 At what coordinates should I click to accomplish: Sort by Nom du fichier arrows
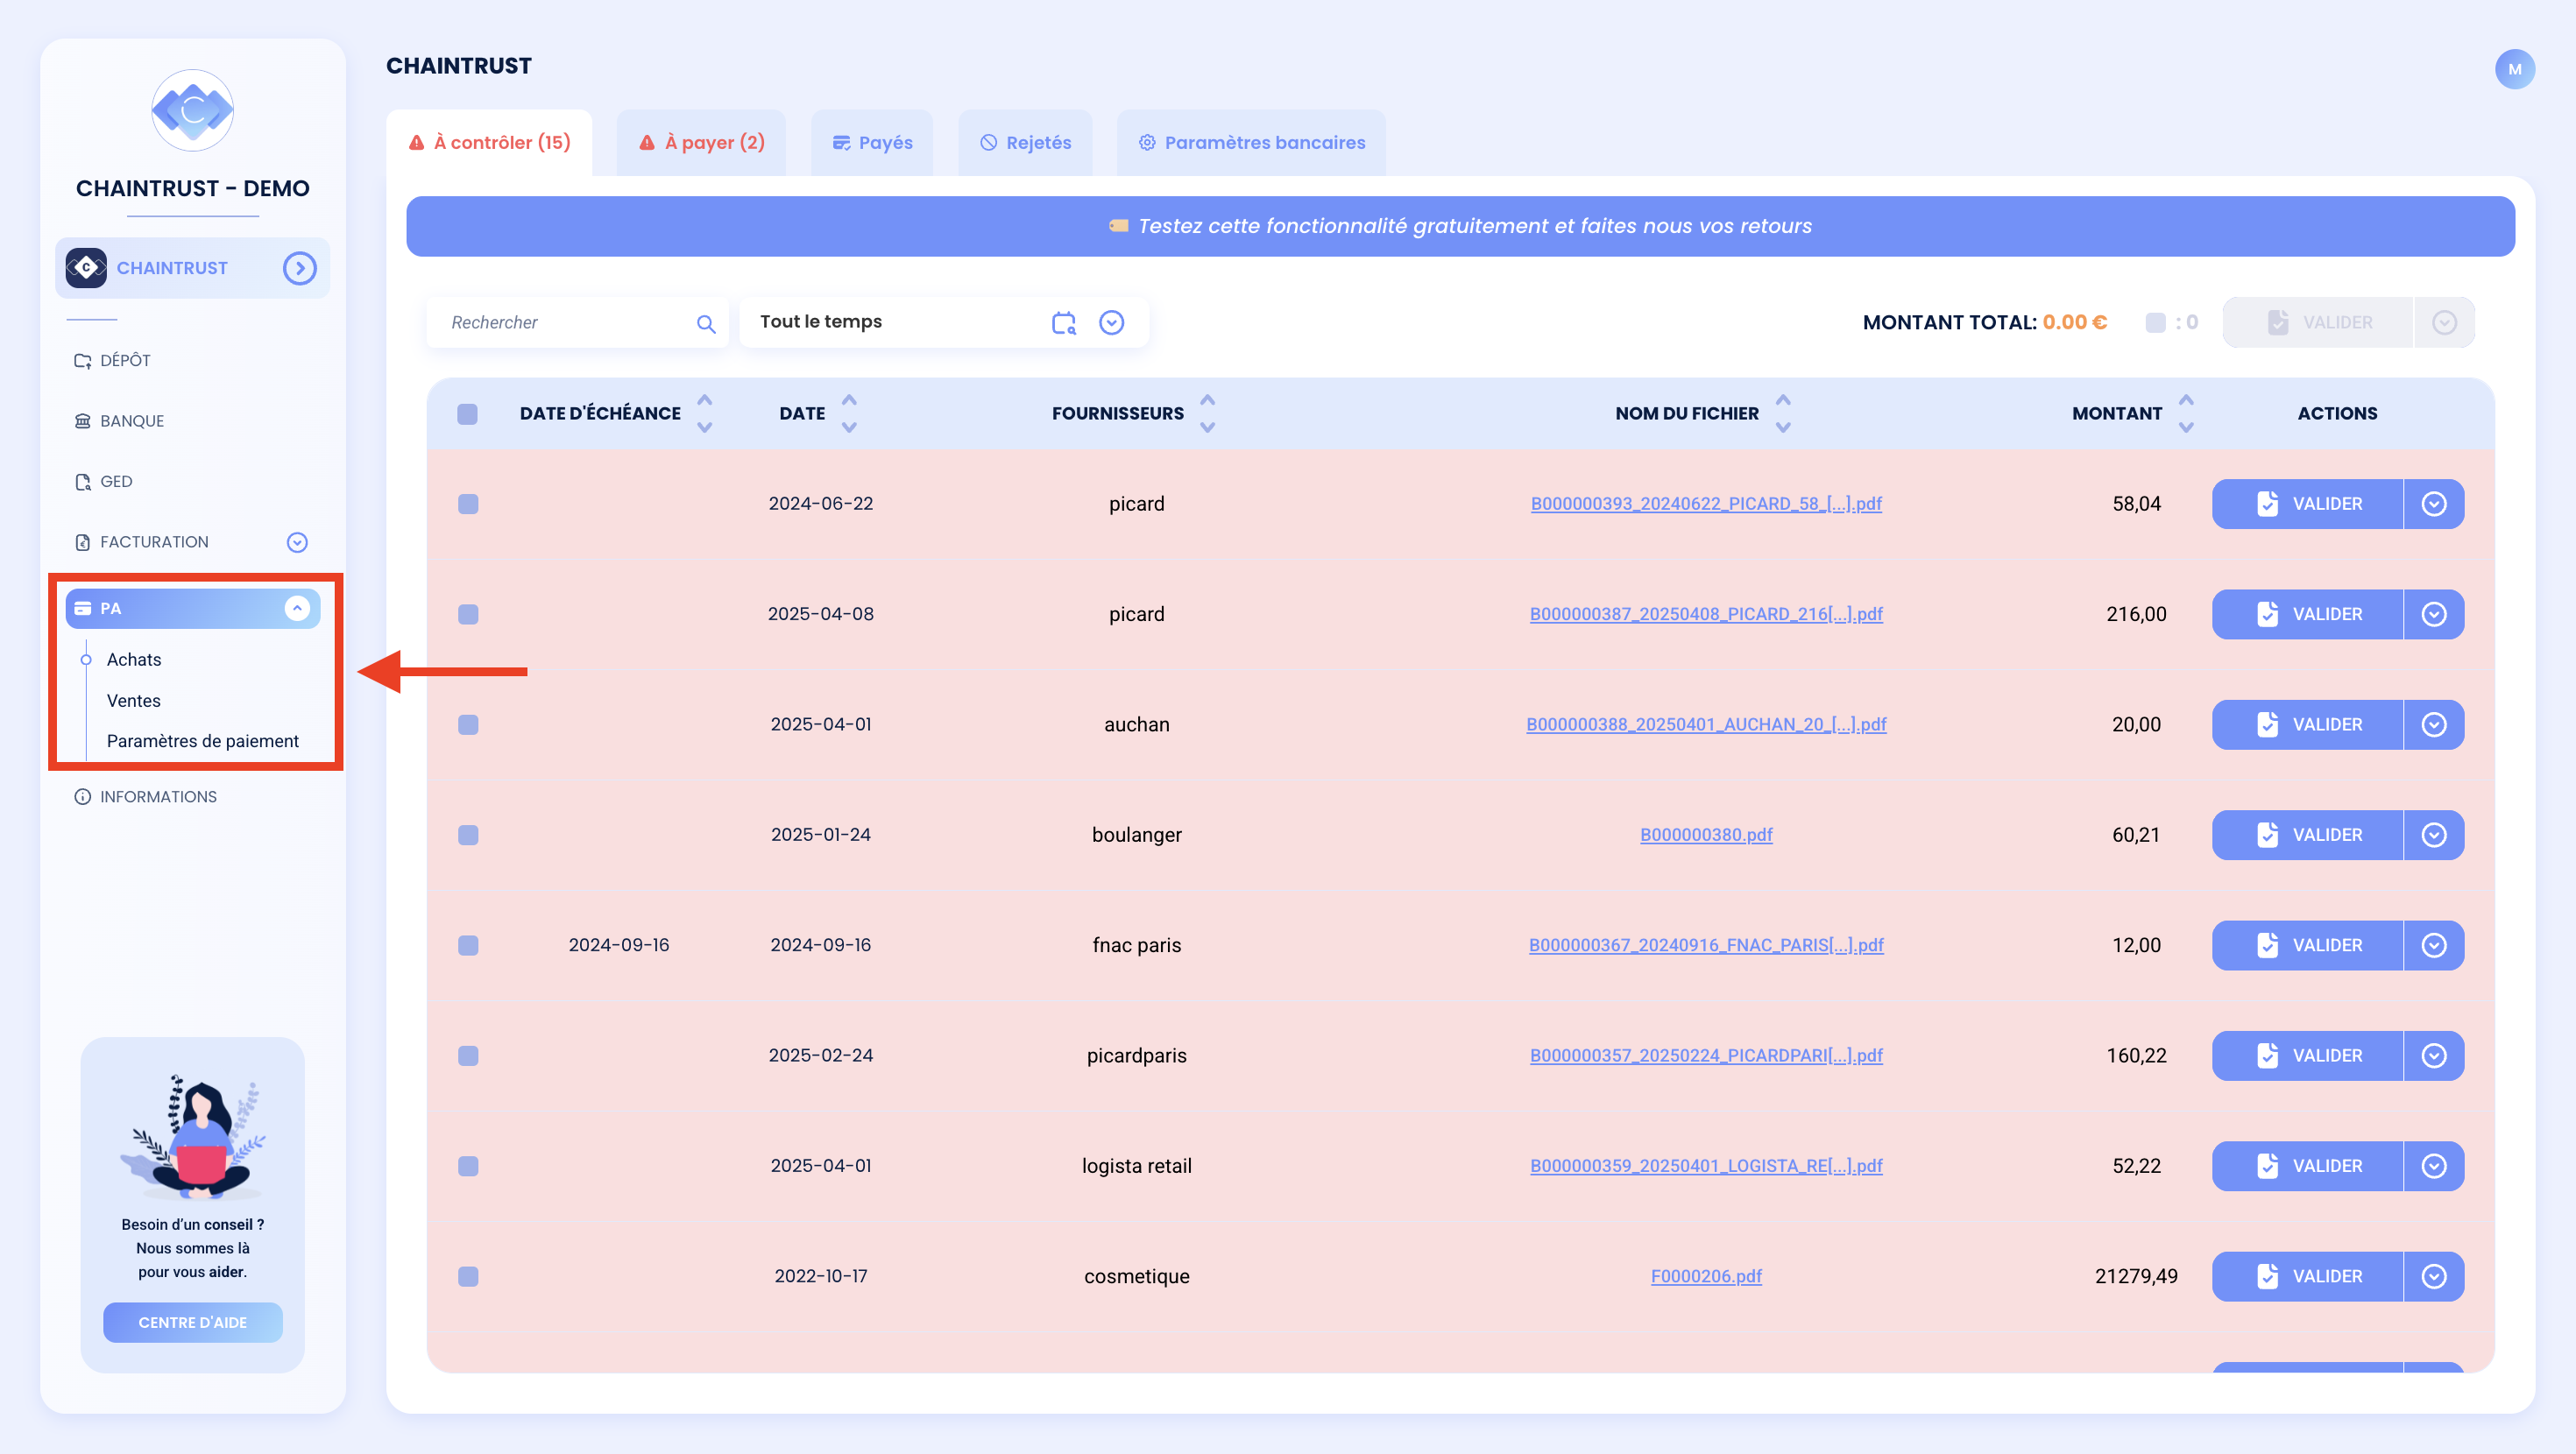[1783, 413]
